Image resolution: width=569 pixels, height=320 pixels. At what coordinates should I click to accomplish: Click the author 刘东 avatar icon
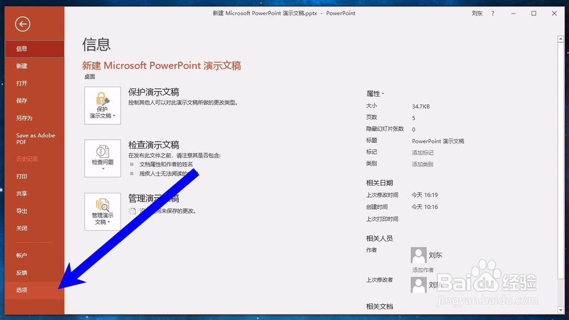(x=418, y=255)
